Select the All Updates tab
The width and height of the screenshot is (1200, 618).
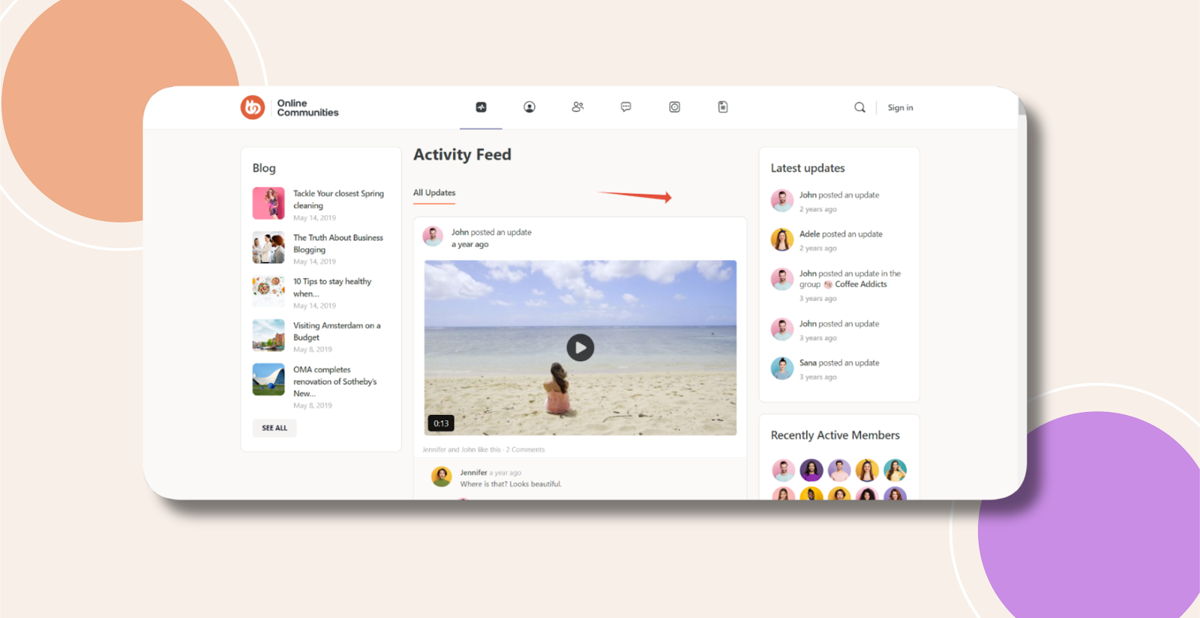click(x=434, y=193)
